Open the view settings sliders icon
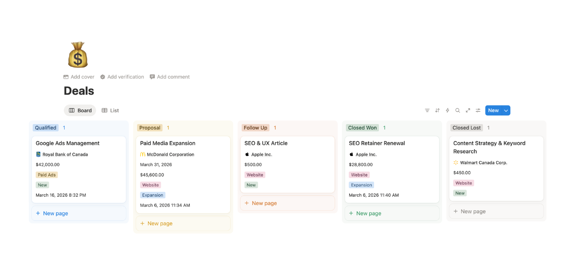 point(478,110)
